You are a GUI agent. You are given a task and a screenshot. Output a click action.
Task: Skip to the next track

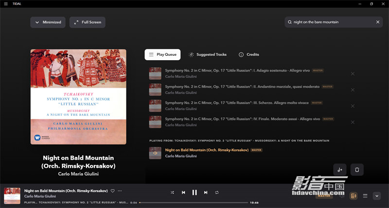206,192
